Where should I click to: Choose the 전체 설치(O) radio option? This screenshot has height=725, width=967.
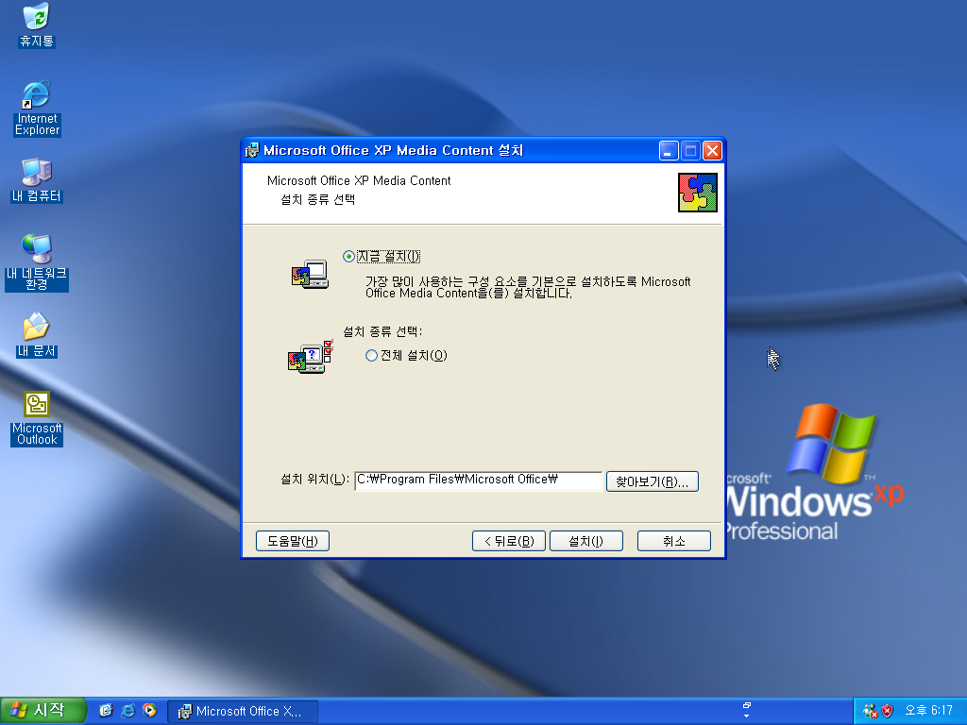(406, 356)
